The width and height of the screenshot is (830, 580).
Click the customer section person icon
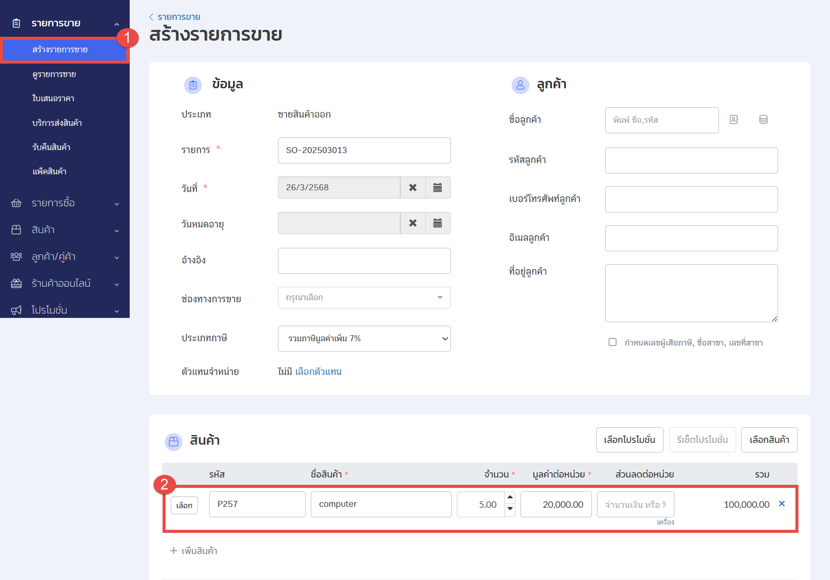pos(520,85)
